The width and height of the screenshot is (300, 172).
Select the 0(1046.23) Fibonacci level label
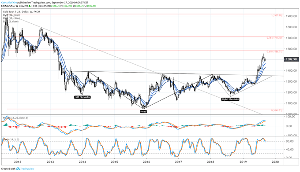(x=277, y=110)
